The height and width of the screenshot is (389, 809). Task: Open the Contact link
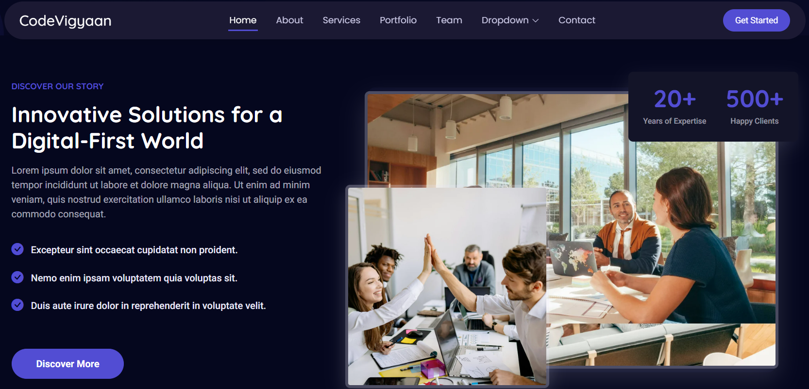click(576, 20)
